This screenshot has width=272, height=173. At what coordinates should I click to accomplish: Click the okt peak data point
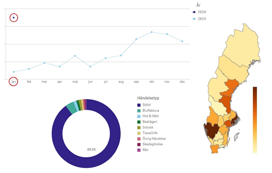coord(152,32)
